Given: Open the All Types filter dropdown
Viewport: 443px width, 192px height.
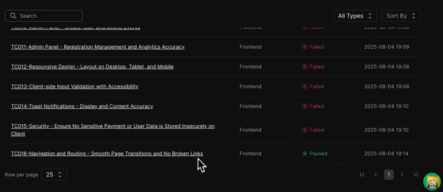Looking at the screenshot, I should [x=355, y=16].
